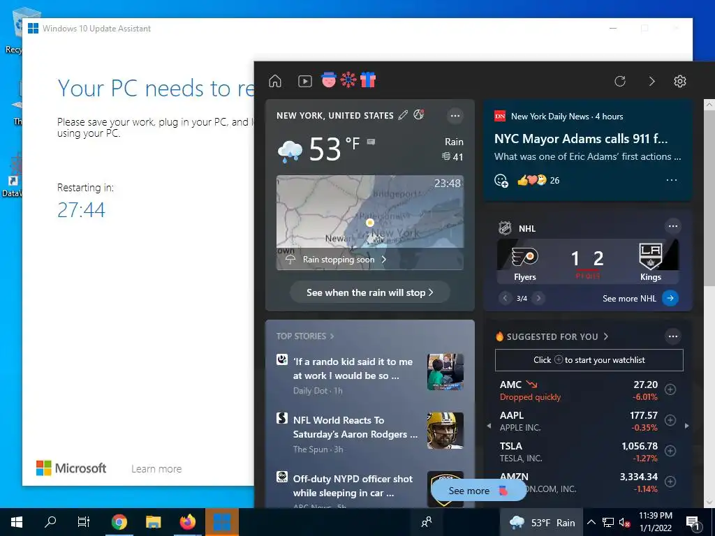Open People icon on taskbar
This screenshot has width=715, height=536.
click(x=427, y=522)
